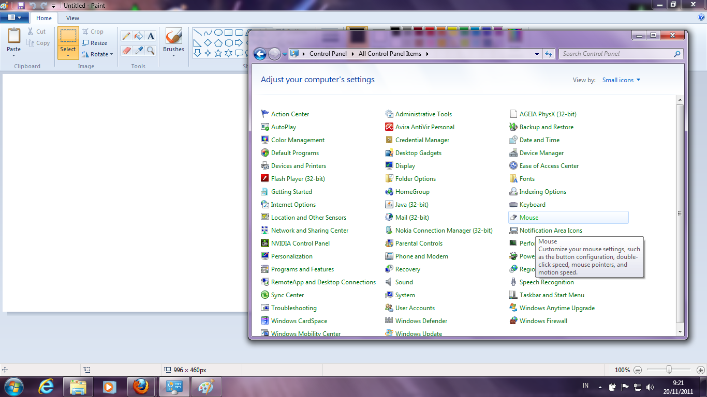The height and width of the screenshot is (397, 707).
Task: Click Control Panel in the address breadcrumb
Action: tap(328, 54)
